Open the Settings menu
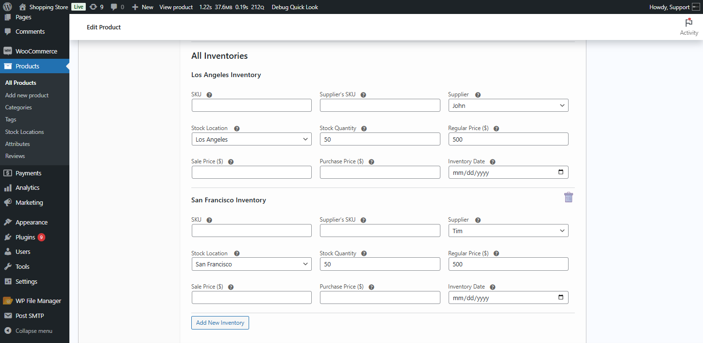The image size is (703, 343). (35, 282)
